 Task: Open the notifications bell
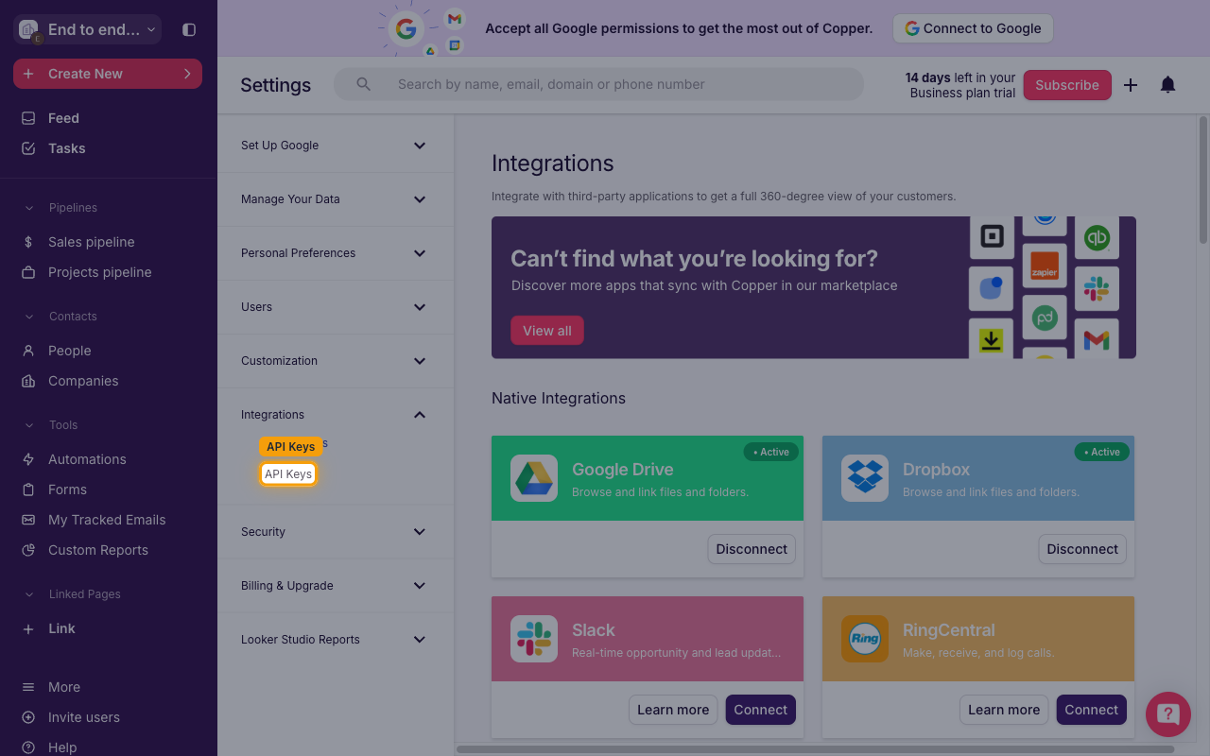[x=1168, y=85]
